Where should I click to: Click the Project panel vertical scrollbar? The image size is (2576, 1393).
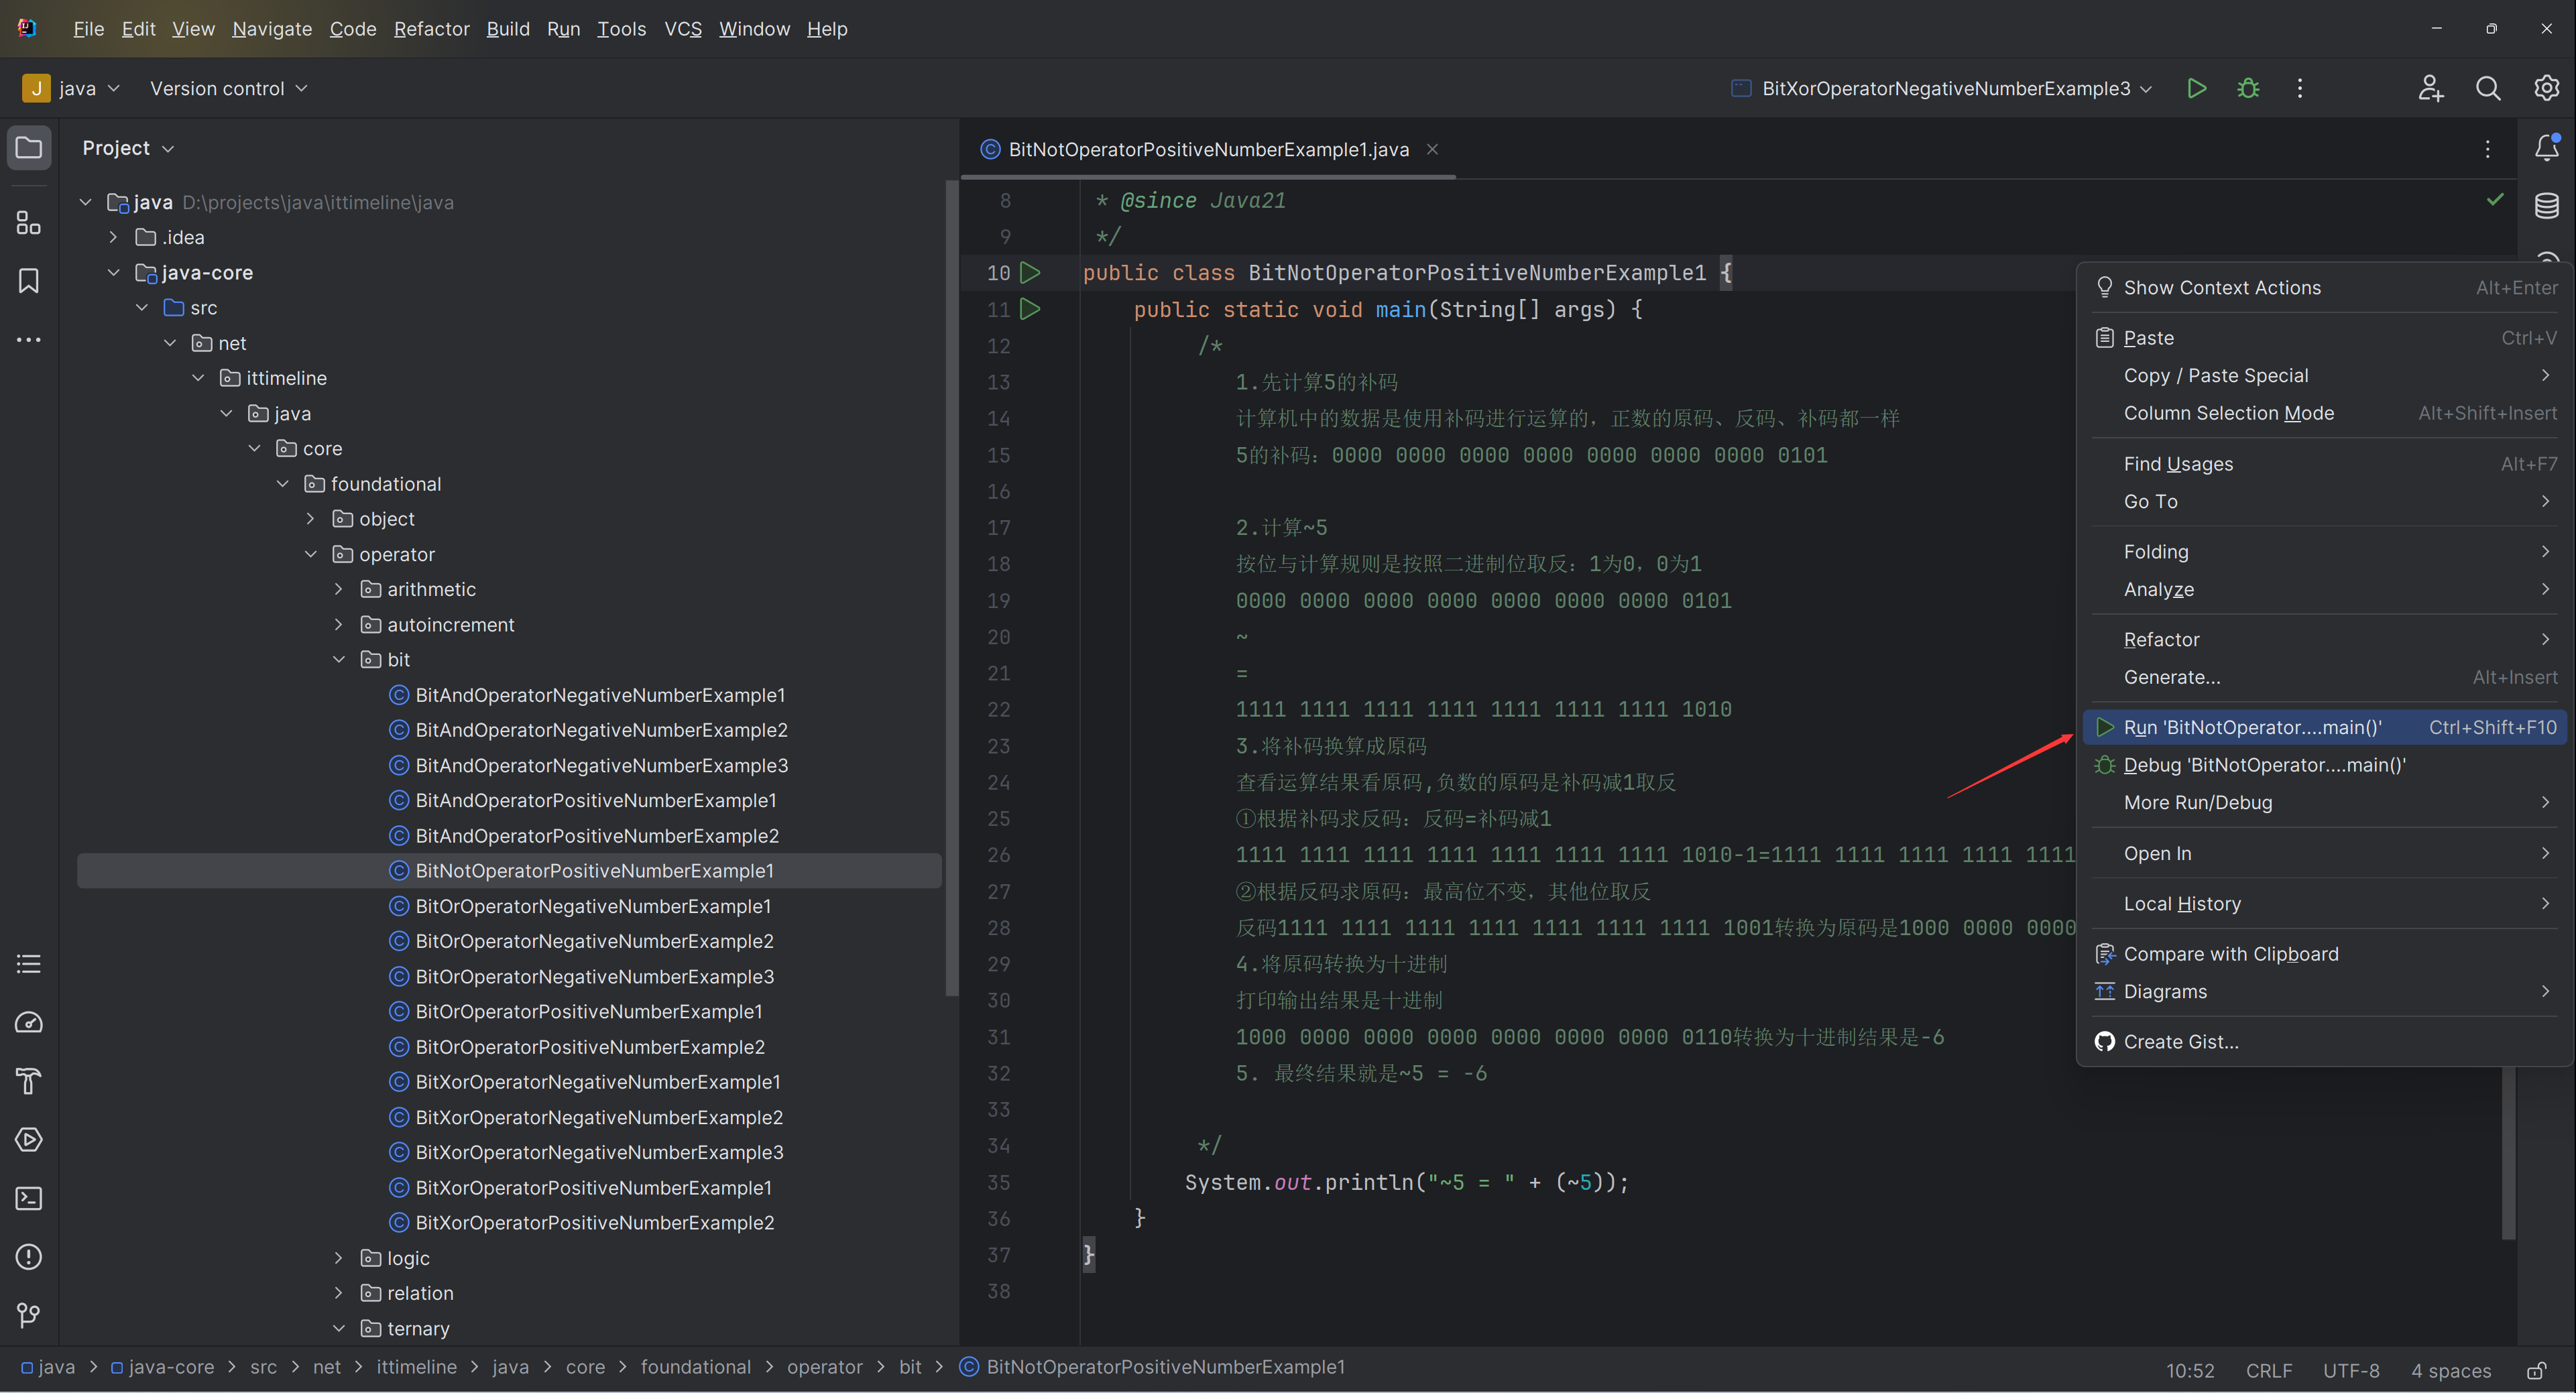click(951, 588)
